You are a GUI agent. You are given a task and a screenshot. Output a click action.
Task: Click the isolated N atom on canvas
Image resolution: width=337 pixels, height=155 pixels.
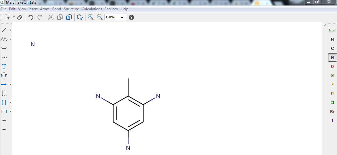(x=33, y=45)
